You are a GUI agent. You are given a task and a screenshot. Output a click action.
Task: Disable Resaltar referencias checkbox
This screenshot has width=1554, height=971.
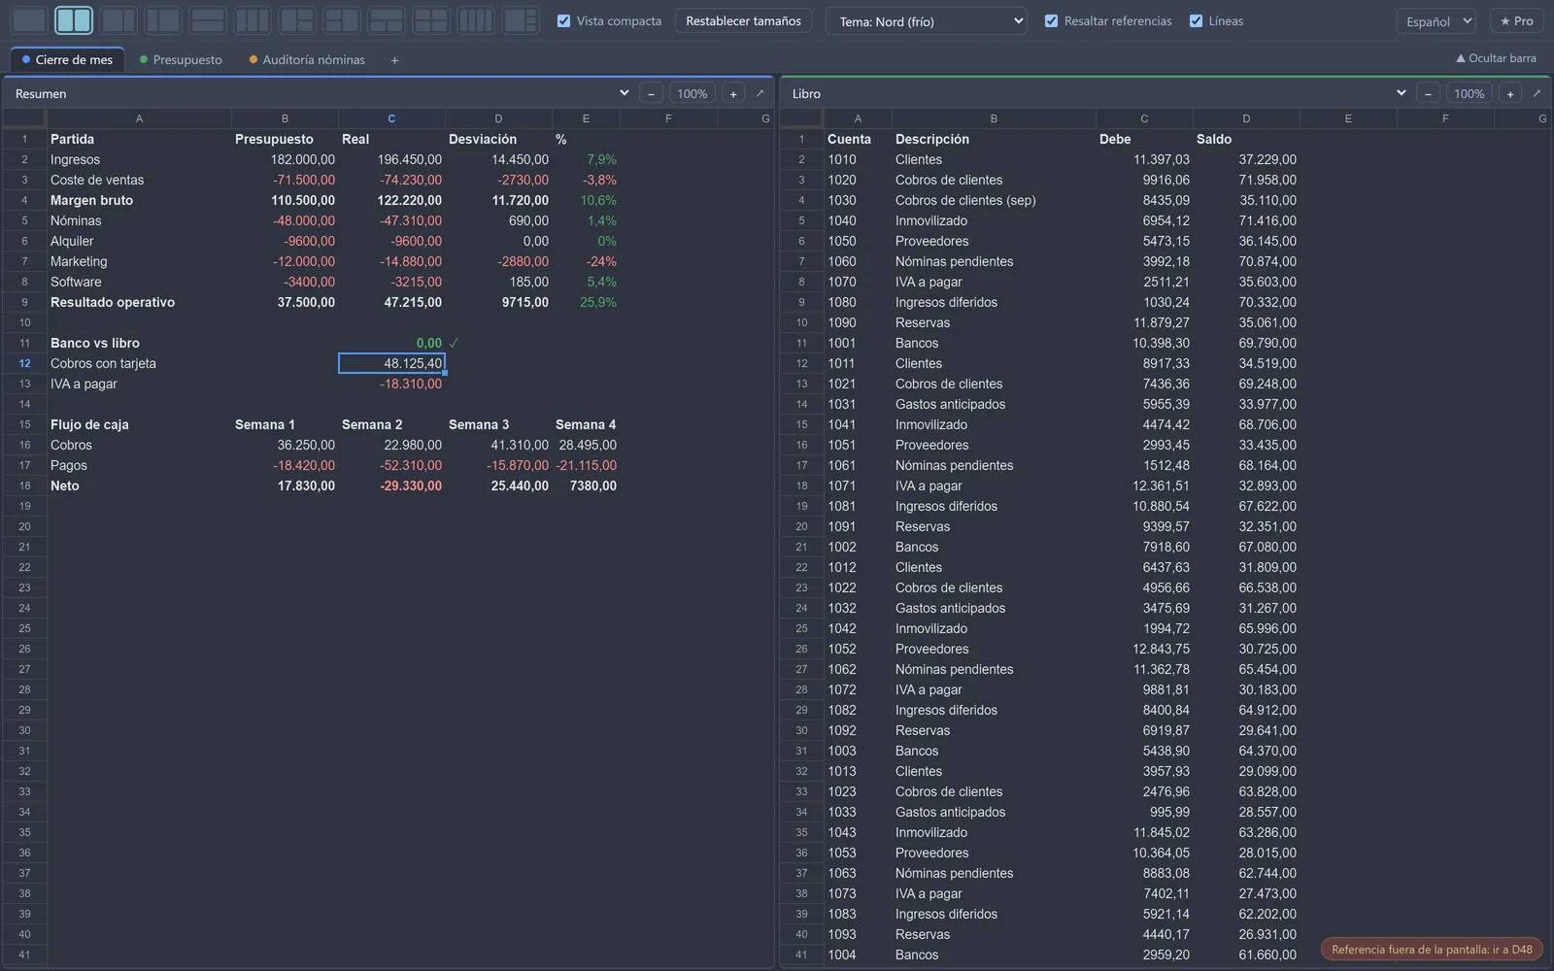point(1051,20)
